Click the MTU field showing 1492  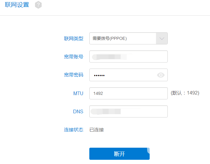(x=128, y=93)
